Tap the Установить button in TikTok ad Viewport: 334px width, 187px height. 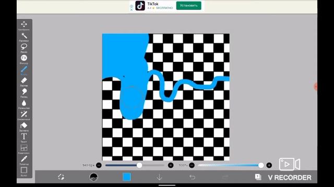click(x=188, y=6)
